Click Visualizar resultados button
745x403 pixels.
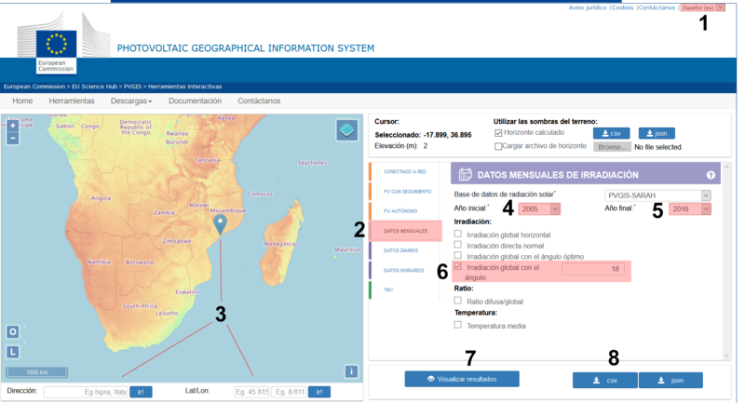462,379
